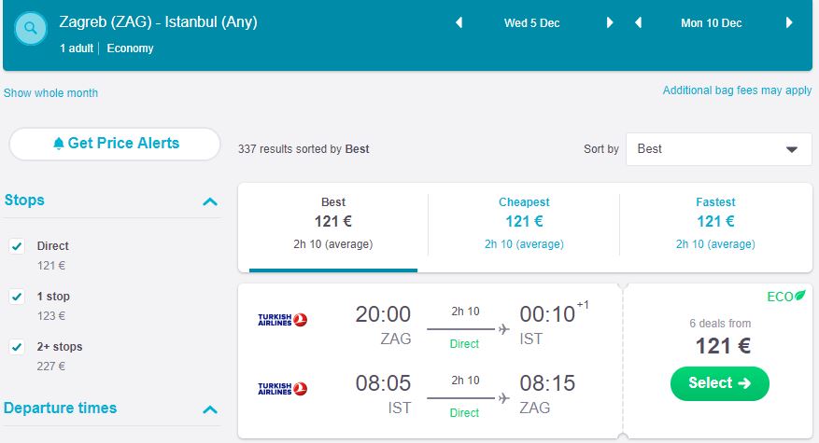
Task: Go to previous departure date arrow
Action: [x=459, y=23]
